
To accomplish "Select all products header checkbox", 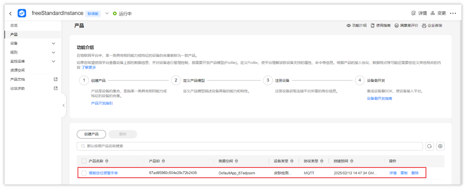I will coord(84,161).
